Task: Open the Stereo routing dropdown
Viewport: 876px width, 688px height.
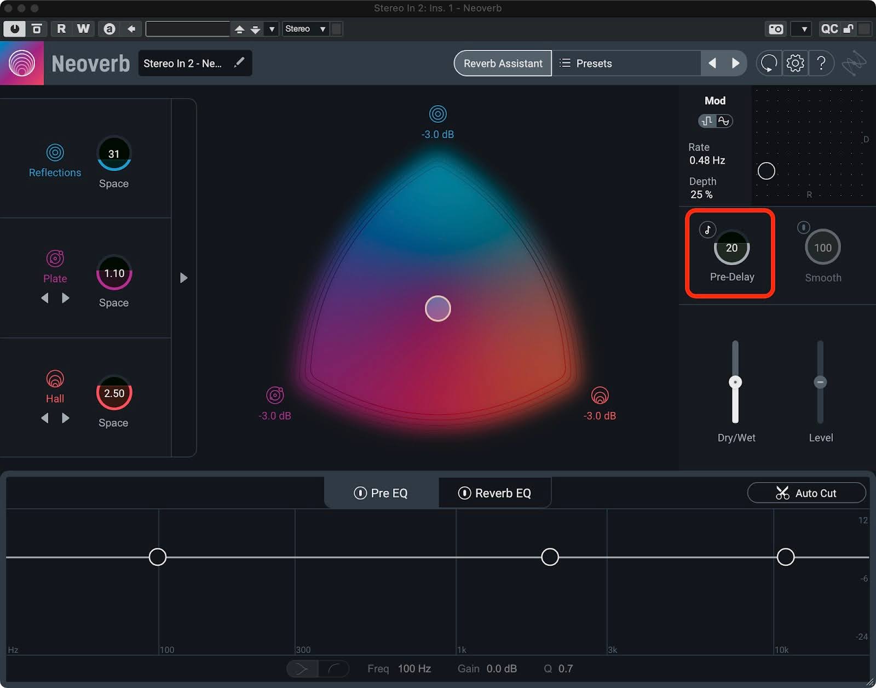Action: 306,28
